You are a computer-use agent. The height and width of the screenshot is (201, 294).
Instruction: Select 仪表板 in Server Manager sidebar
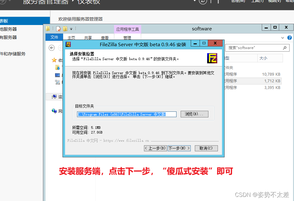25,21
